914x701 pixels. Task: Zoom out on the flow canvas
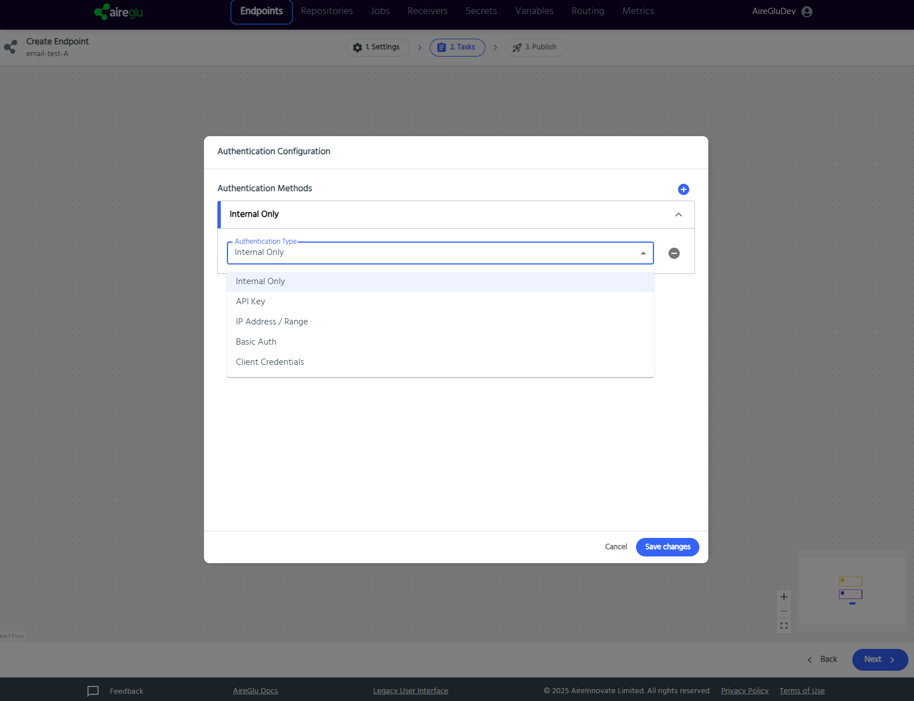[x=784, y=611]
